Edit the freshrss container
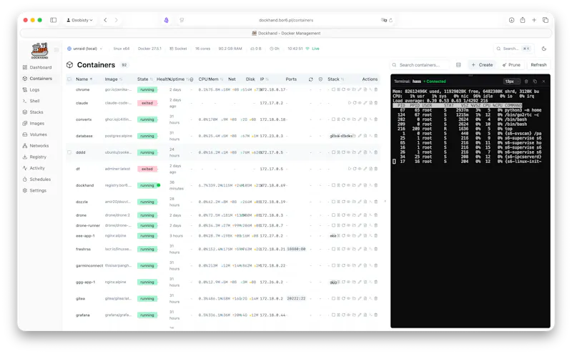Viewport: 572px width, 354px height. [x=360, y=249]
